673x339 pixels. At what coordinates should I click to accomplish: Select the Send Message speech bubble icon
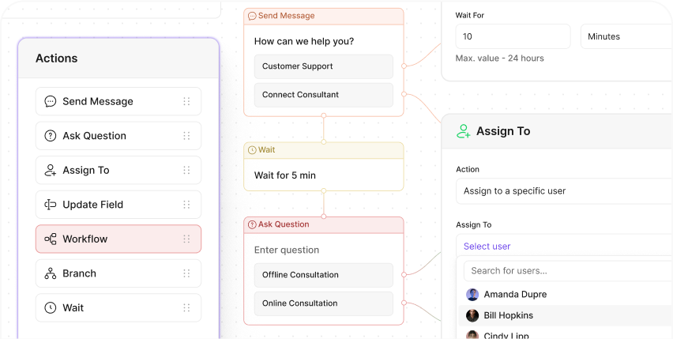[51, 101]
